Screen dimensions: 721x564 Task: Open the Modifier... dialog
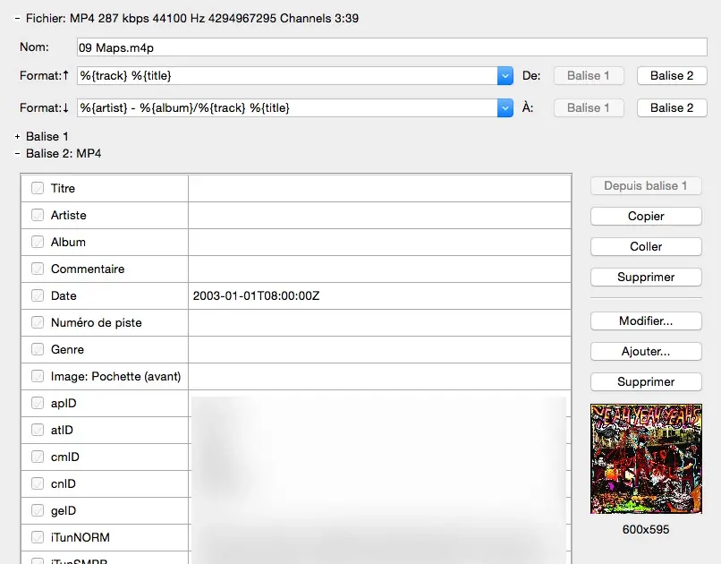click(645, 320)
